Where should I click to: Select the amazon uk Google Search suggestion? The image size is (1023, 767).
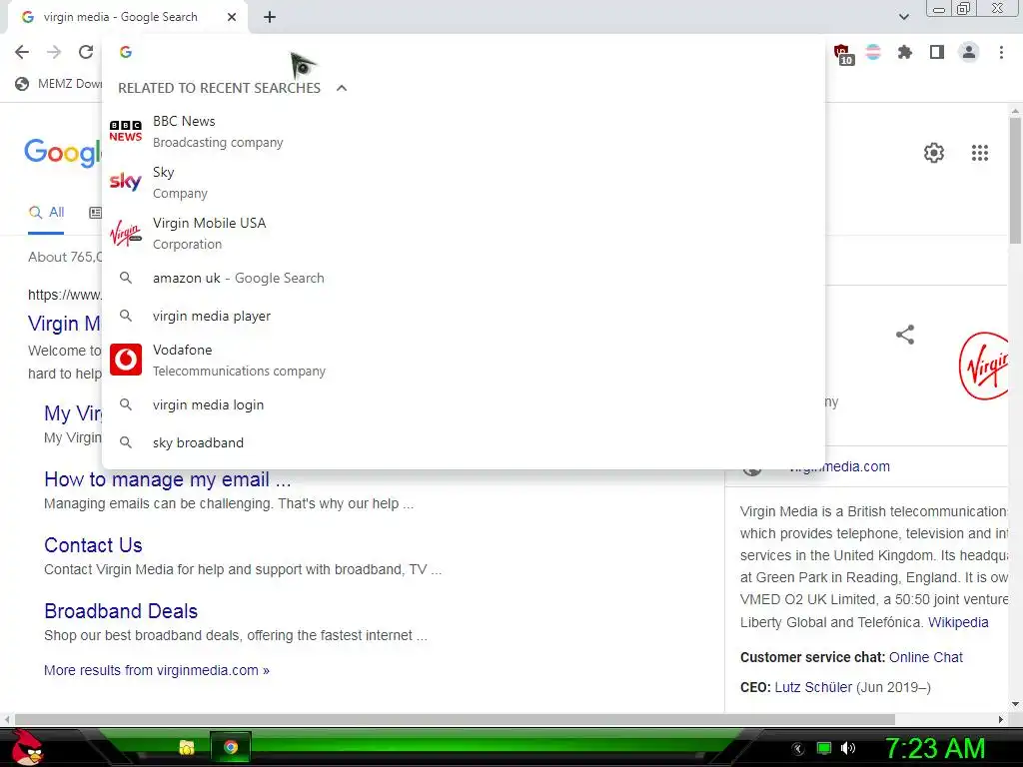click(x=464, y=278)
